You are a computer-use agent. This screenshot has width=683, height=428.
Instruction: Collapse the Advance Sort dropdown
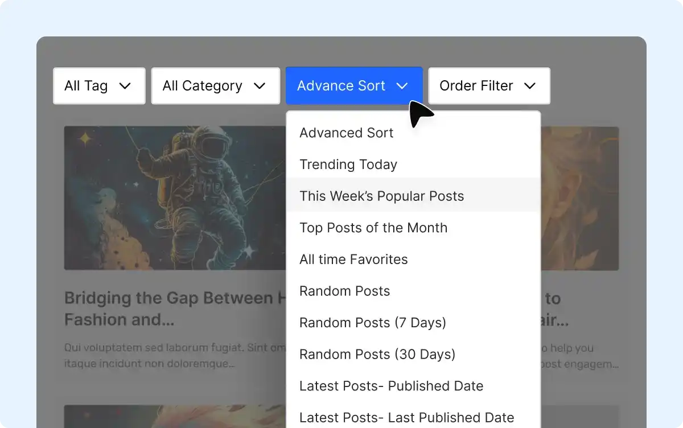(x=353, y=86)
